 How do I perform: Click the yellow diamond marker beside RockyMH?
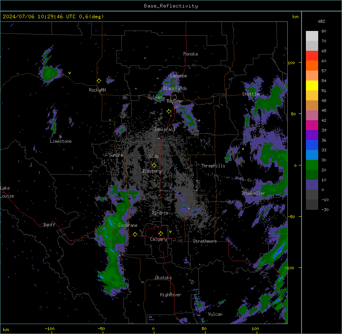pos(99,81)
